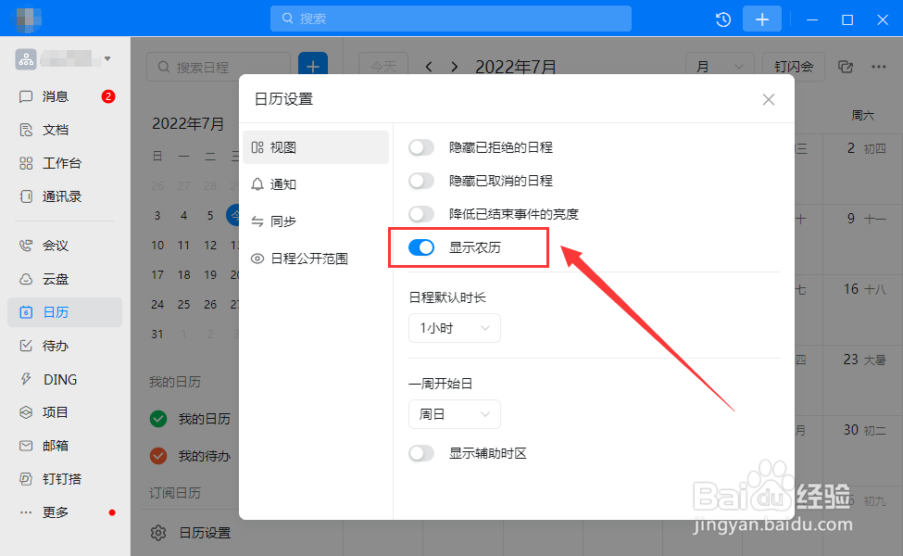Image resolution: width=903 pixels, height=556 pixels.
Task: Click the user avatar in title bar
Action: pos(26,19)
